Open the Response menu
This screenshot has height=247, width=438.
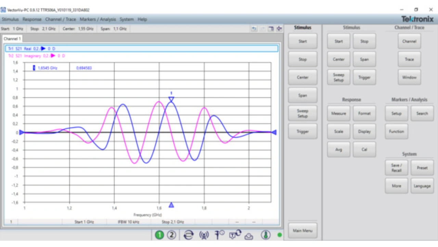click(x=32, y=20)
